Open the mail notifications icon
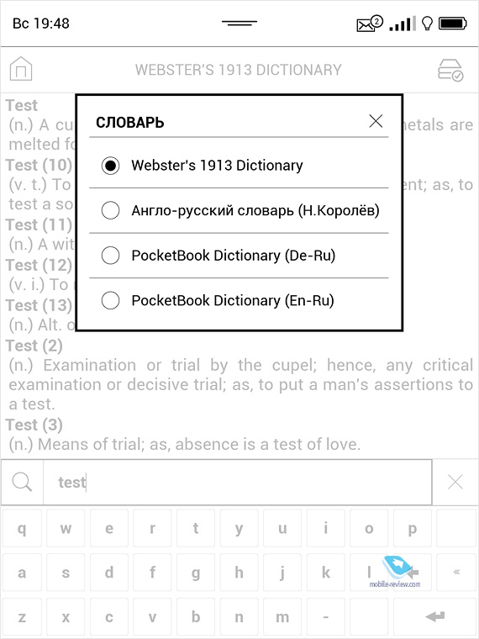This screenshot has height=639, width=479. pyautogui.click(x=370, y=24)
